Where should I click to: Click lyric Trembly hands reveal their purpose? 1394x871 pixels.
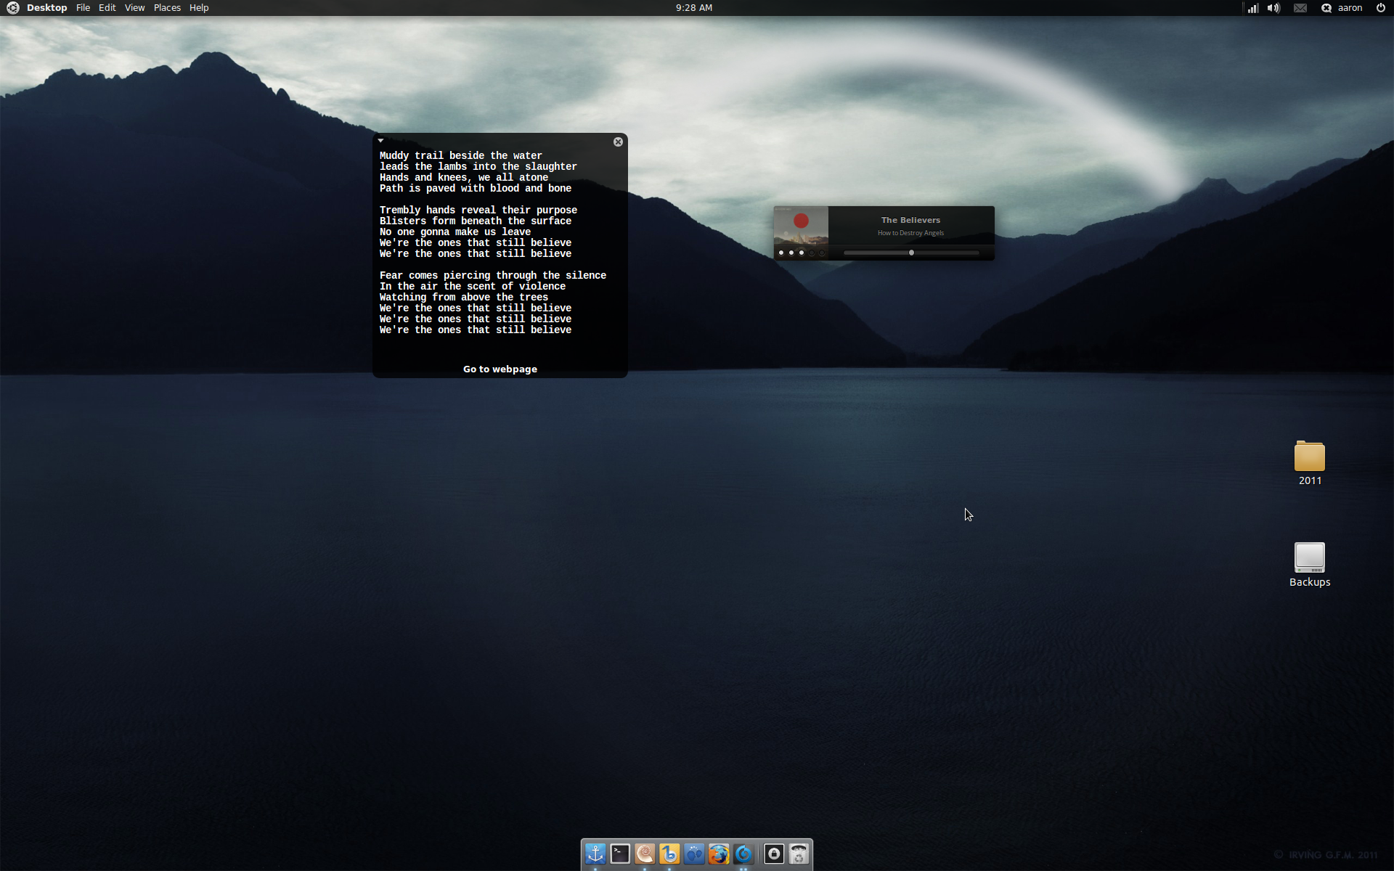click(x=478, y=210)
